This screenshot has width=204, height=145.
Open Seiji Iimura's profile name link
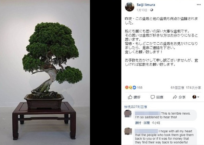[146, 5]
